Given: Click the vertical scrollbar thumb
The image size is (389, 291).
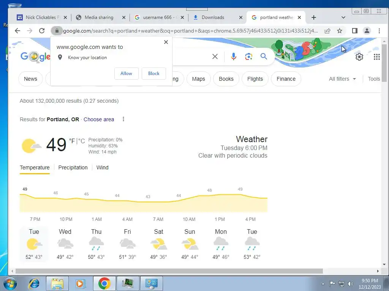Looking at the screenshot, I should point(384,63).
